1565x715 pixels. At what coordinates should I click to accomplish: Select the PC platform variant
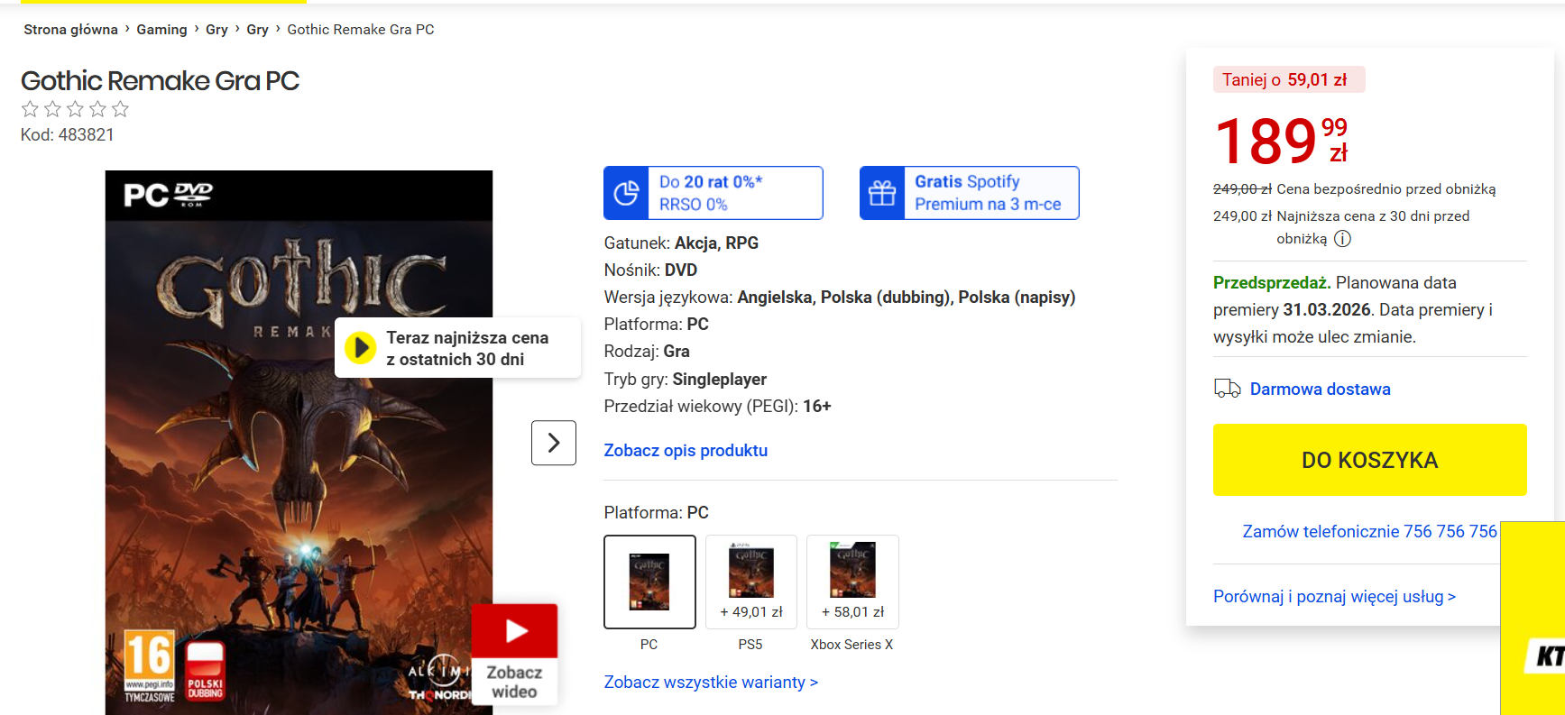(649, 582)
